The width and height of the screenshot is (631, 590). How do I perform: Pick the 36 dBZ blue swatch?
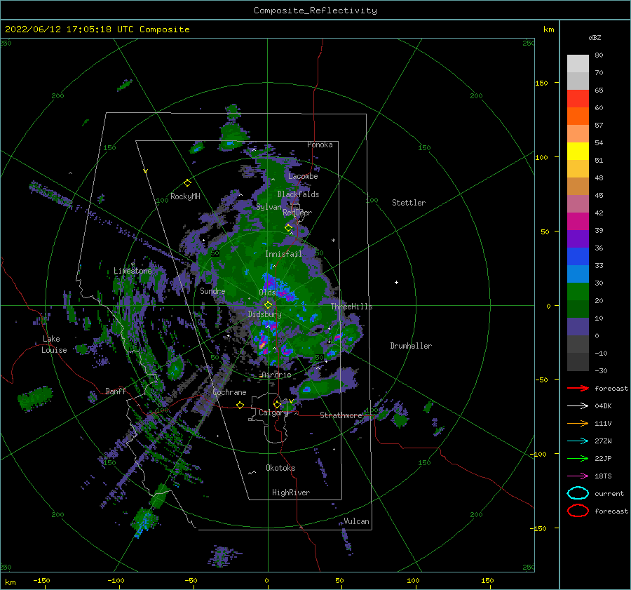point(578,256)
